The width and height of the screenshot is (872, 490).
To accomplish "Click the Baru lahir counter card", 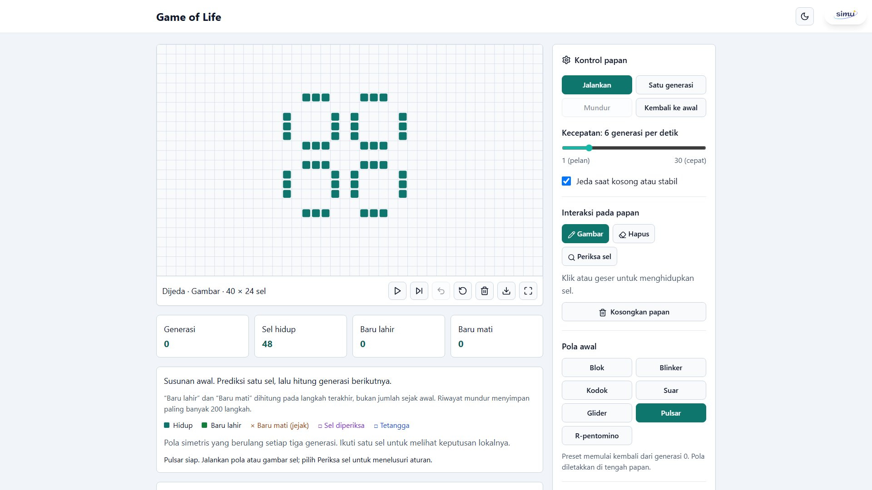I will coord(399,336).
